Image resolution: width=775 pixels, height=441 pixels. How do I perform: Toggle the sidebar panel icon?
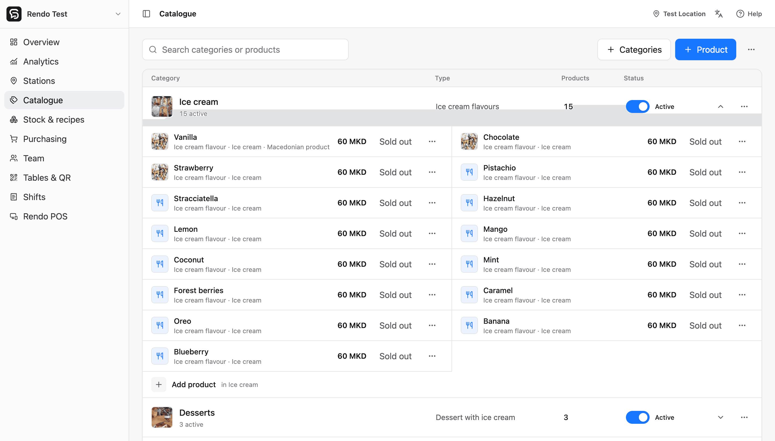pos(146,14)
